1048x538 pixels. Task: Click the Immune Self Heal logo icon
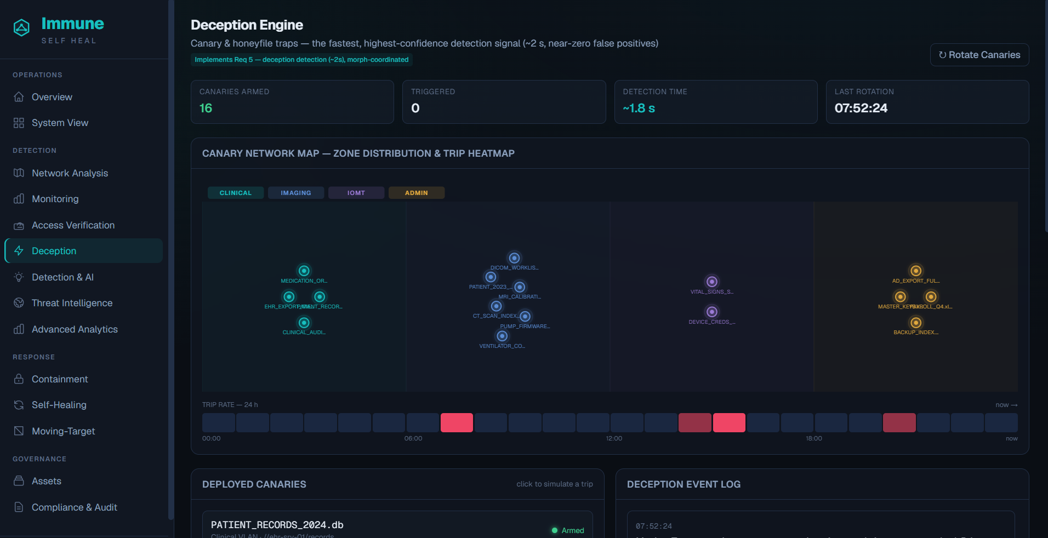[x=21, y=27]
